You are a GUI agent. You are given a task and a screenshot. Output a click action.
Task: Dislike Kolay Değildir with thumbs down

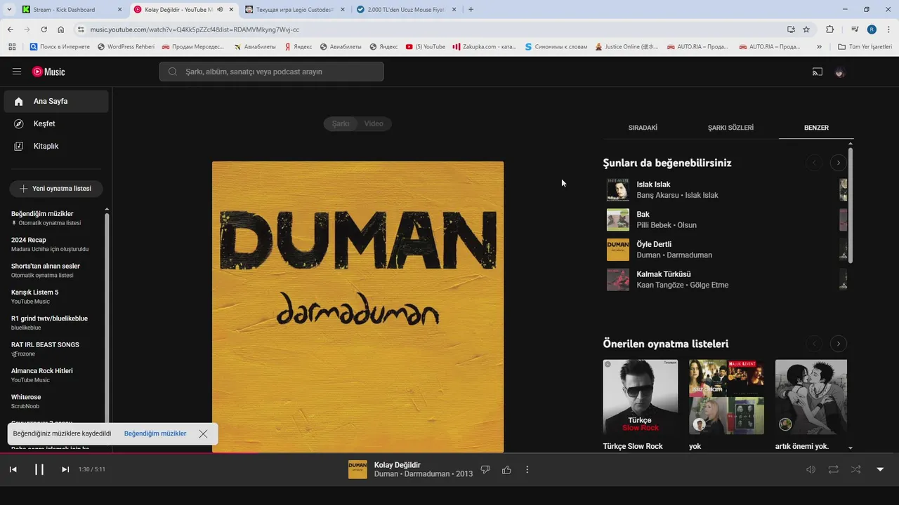click(485, 469)
